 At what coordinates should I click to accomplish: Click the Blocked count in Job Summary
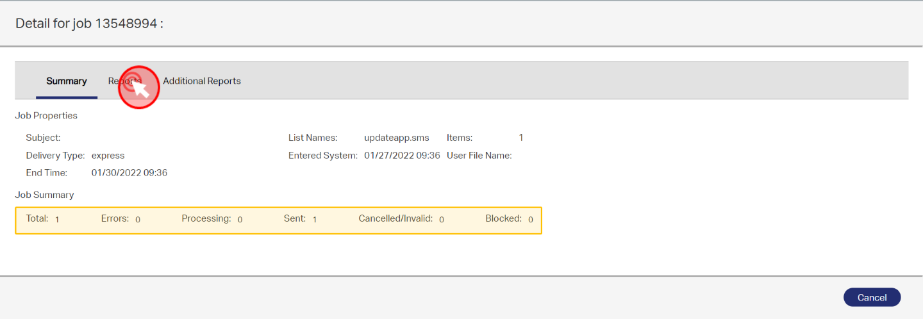531,220
